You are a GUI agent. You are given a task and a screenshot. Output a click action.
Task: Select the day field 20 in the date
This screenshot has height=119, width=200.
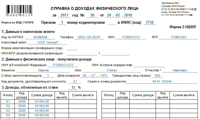point(109,15)
